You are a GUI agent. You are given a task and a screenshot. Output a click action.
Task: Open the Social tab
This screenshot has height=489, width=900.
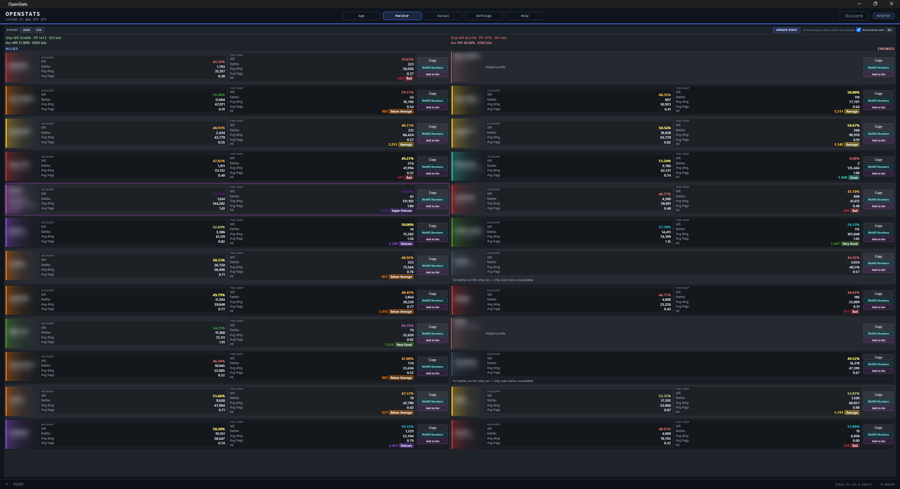pyautogui.click(x=443, y=16)
